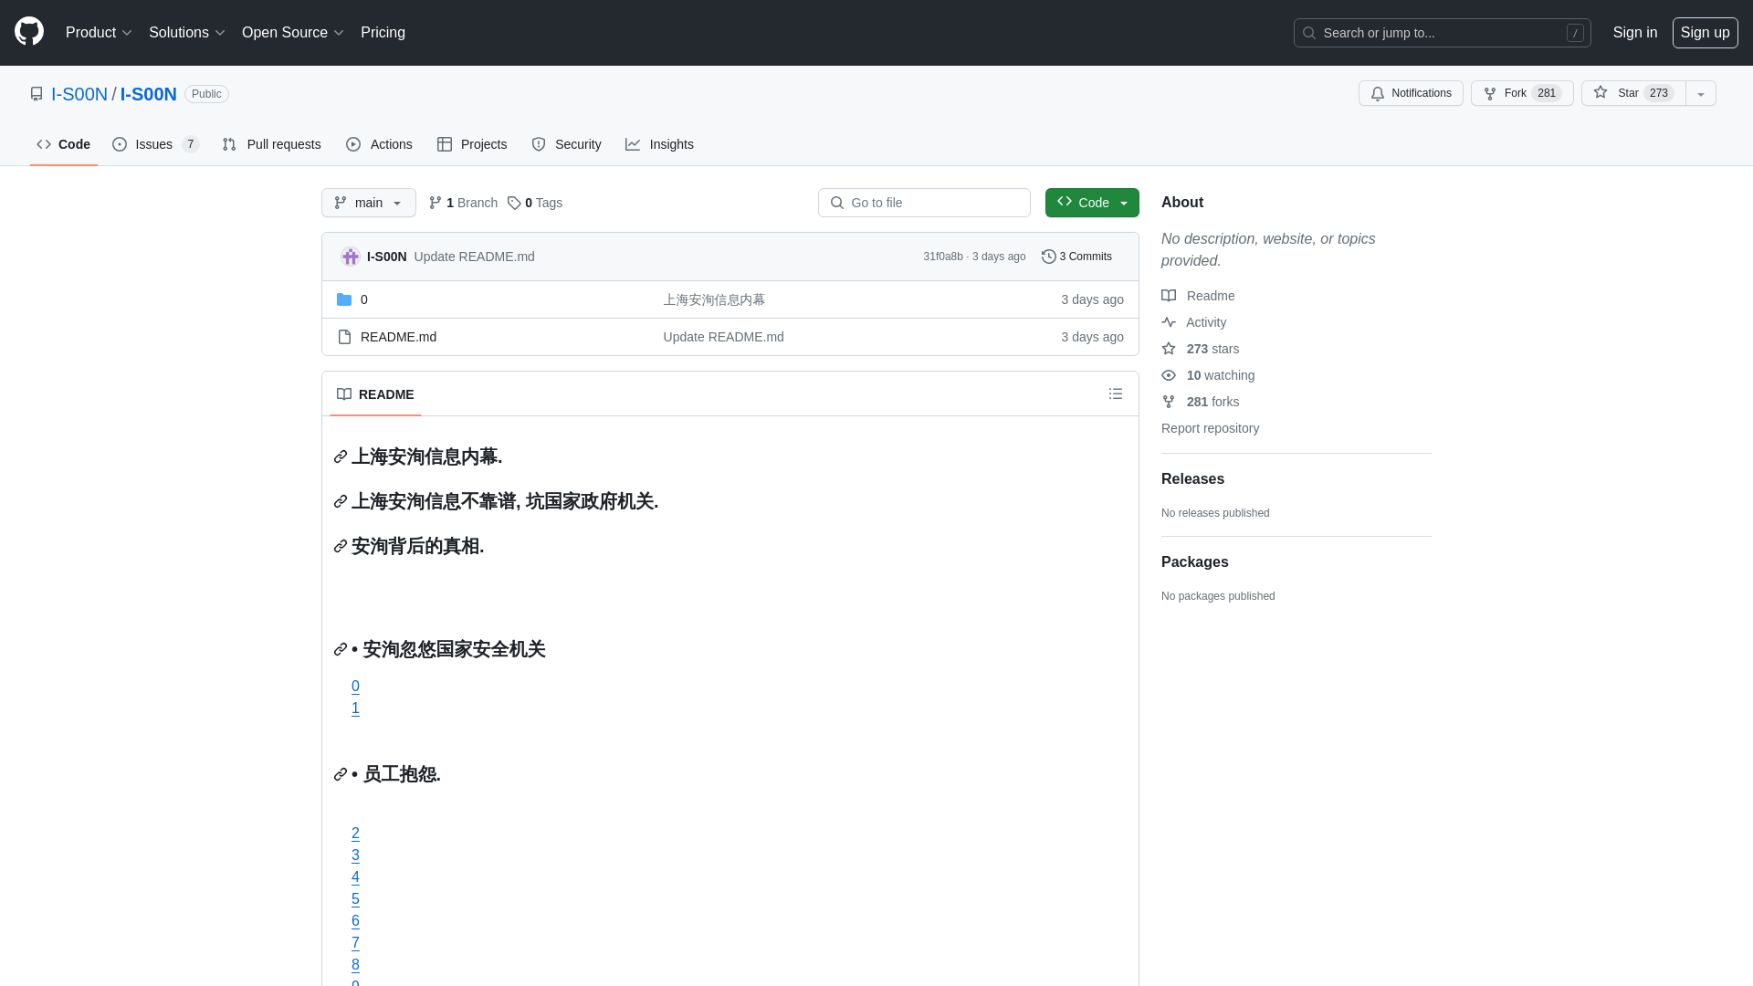Open README link 6
The image size is (1753, 986).
point(355,921)
